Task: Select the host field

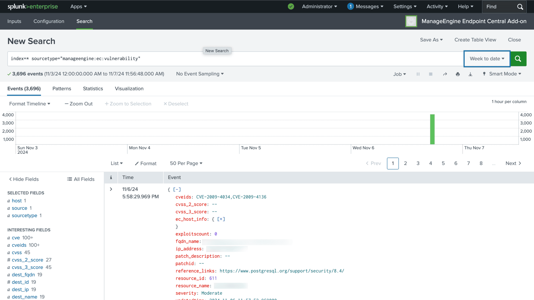Action: click(17, 201)
